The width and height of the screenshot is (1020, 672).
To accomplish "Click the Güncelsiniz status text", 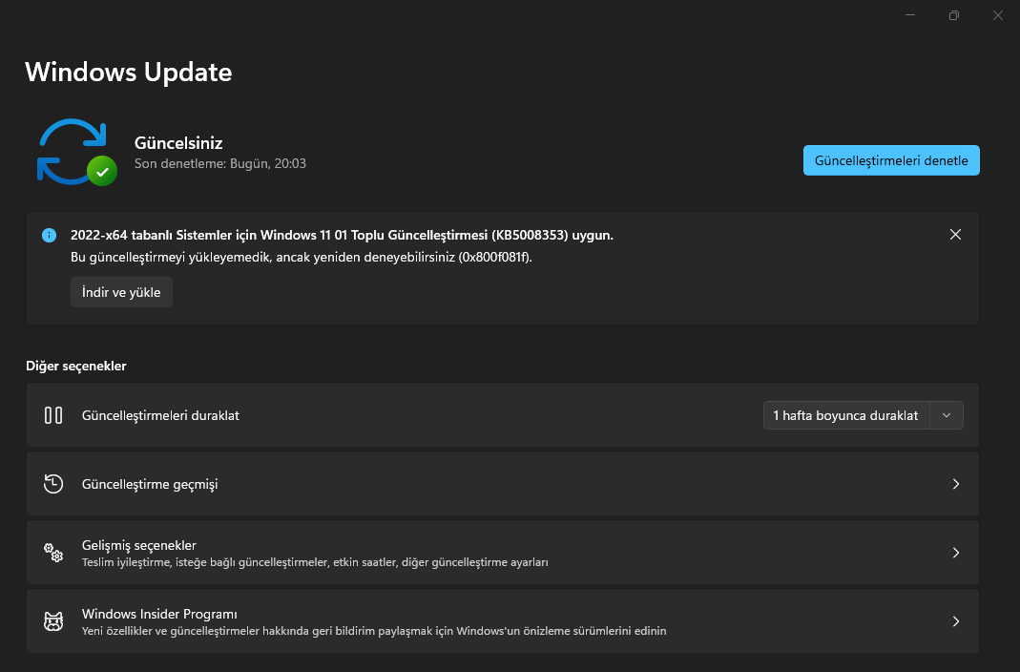I will pos(178,143).
